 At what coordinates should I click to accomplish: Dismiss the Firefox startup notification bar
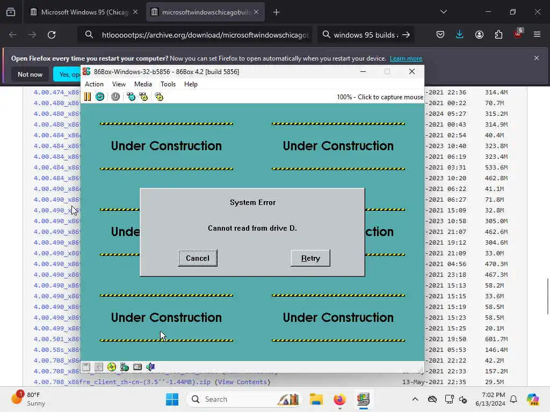click(537, 58)
